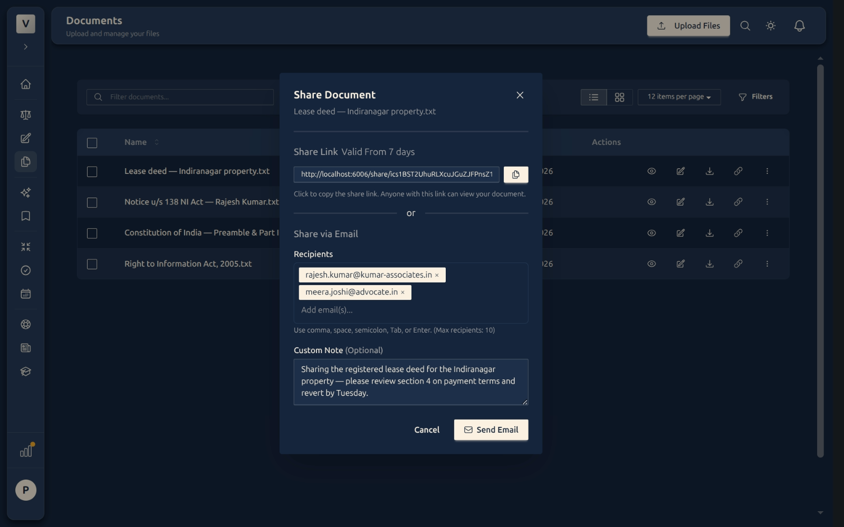The image size is (844, 527).
Task: Preview the Notice u/s 138 row eye icon
Action: pyautogui.click(x=651, y=202)
